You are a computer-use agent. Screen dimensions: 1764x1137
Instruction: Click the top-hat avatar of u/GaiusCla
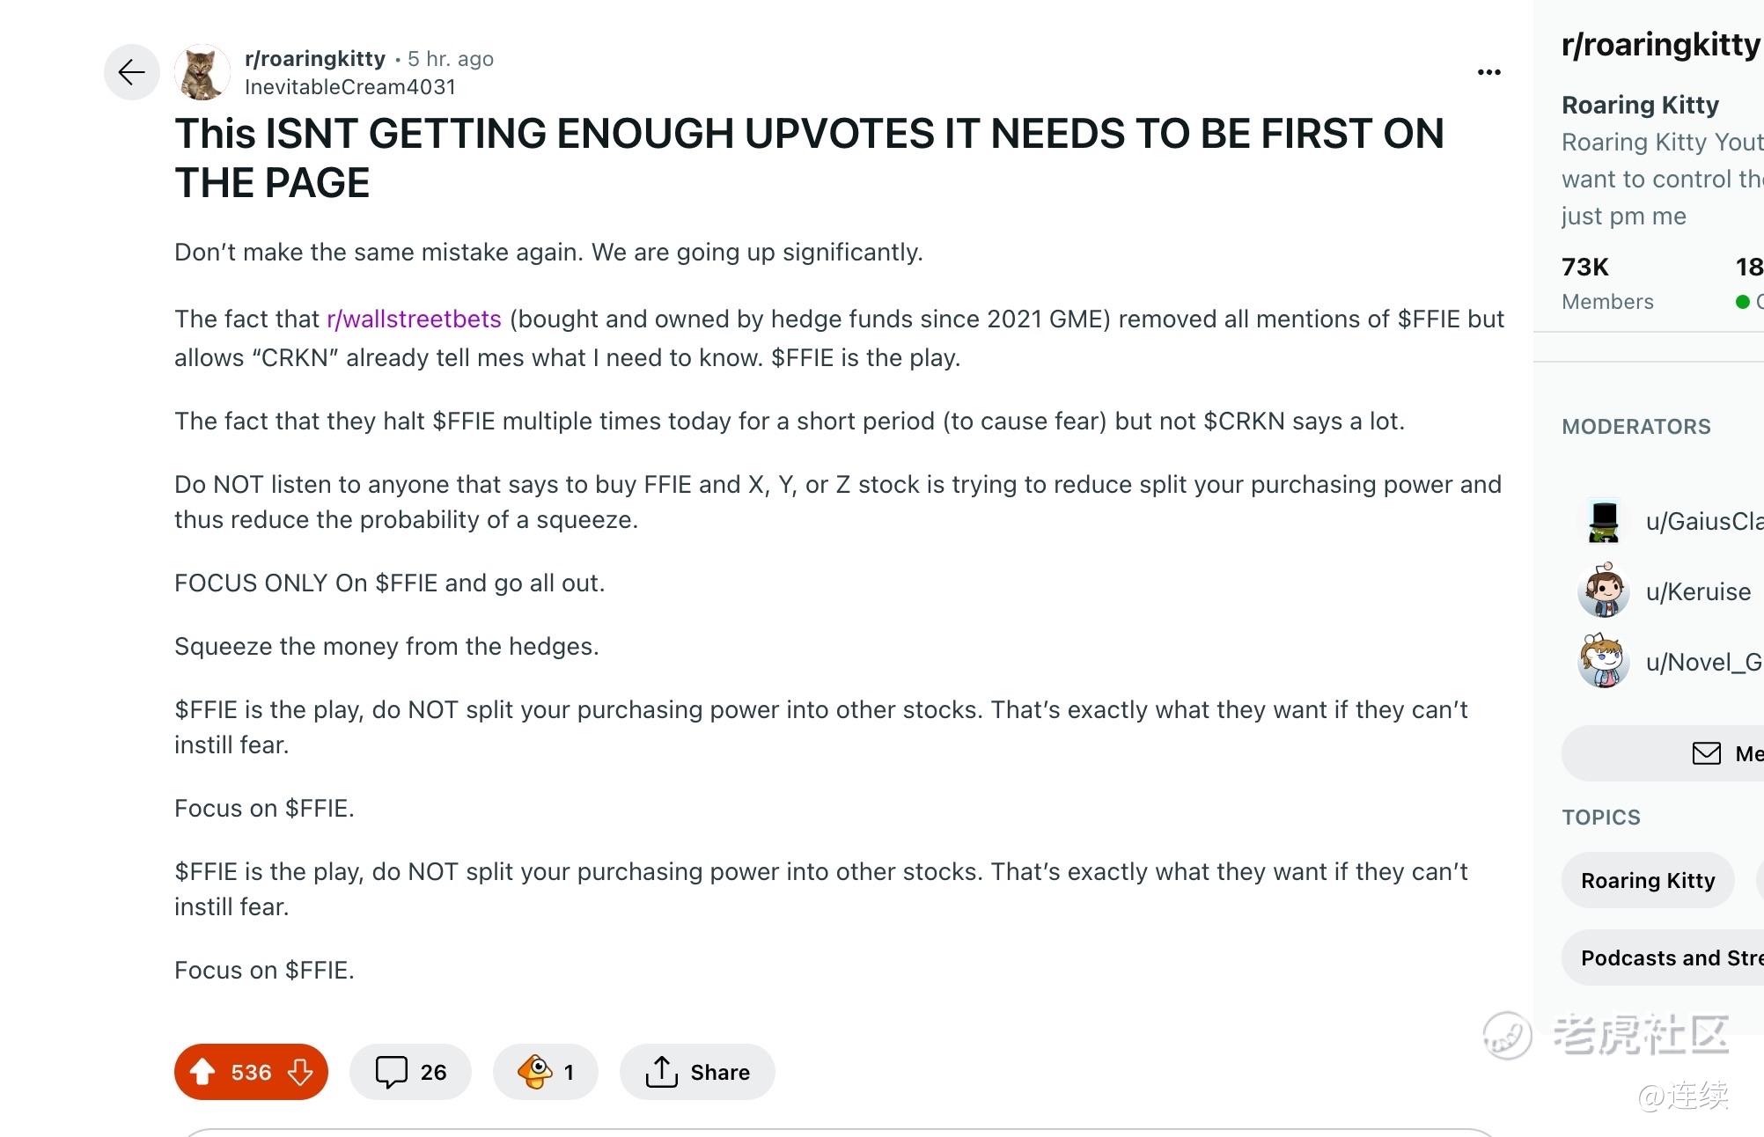[x=1603, y=521]
